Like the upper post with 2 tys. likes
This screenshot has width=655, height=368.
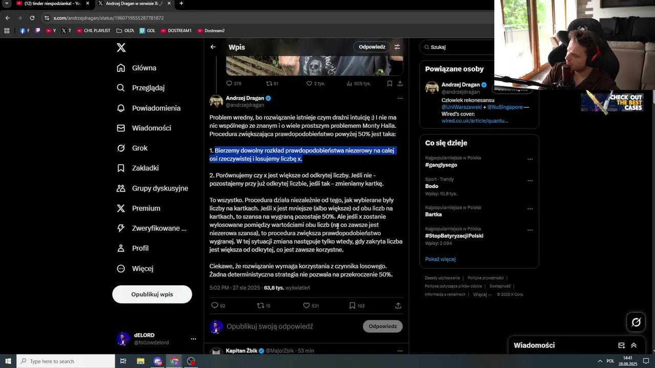pyautogui.click(x=309, y=83)
